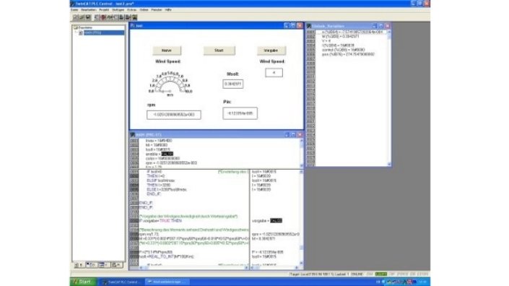
Task: Click the red Stop icon in toolbar
Action: click(103, 17)
